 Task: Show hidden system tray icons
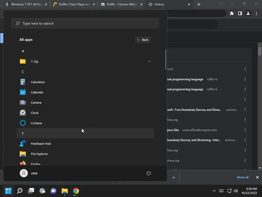click(x=214, y=191)
